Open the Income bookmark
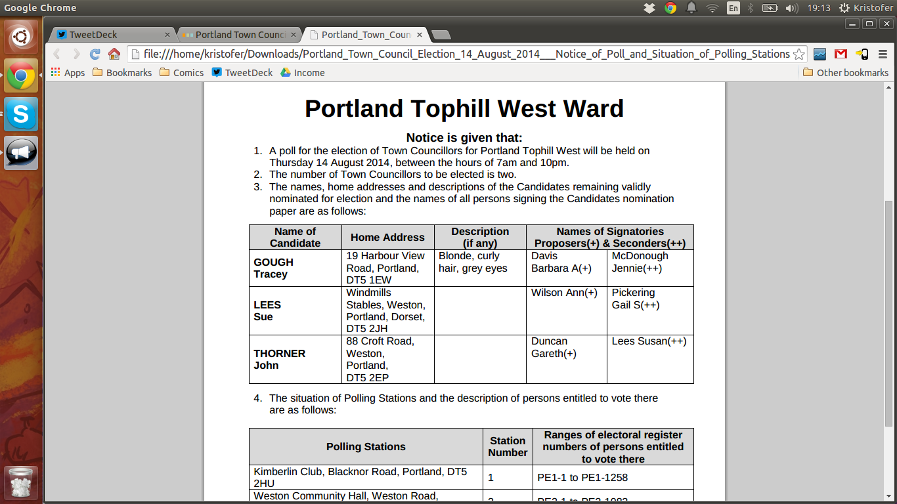Viewport: 897px width, 504px height. (303, 73)
